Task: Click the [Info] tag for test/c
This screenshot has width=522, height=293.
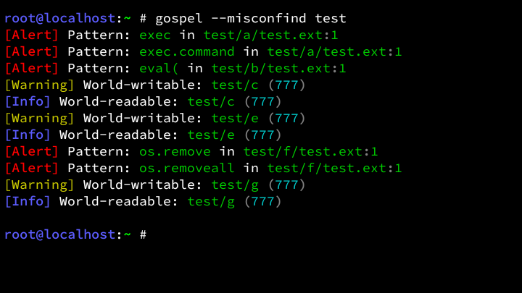Action: point(28,102)
